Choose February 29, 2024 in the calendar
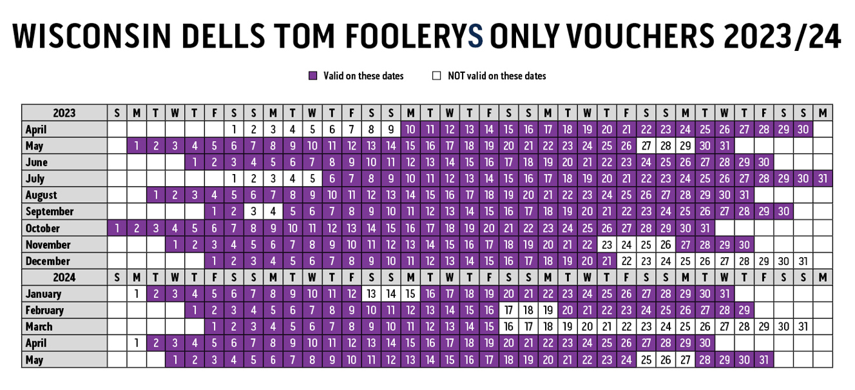 744,310
